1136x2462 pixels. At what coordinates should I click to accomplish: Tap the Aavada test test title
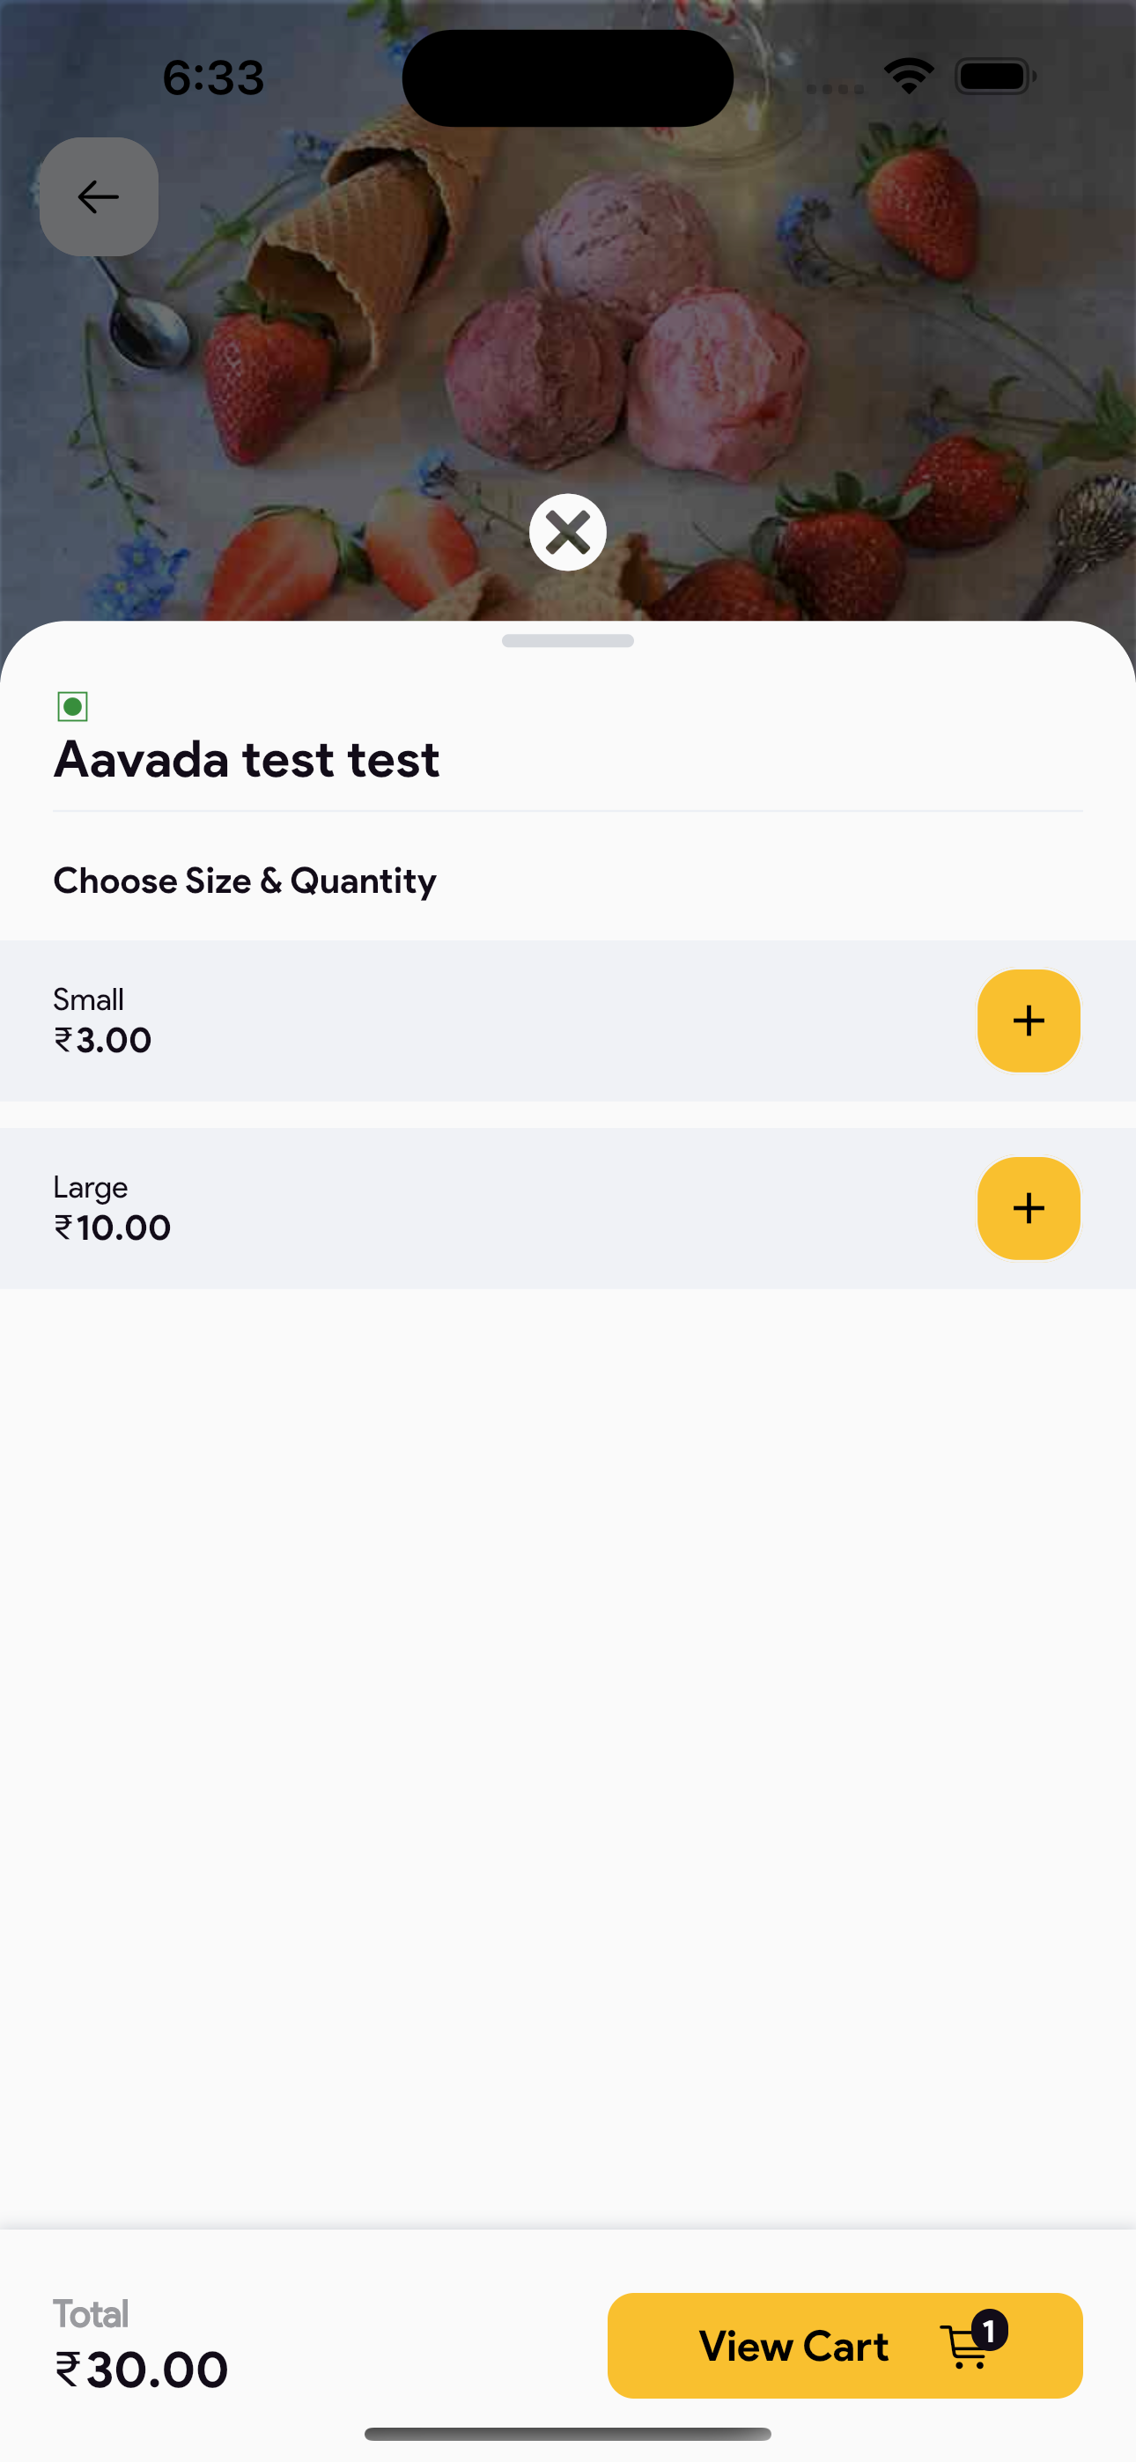pyautogui.click(x=247, y=760)
